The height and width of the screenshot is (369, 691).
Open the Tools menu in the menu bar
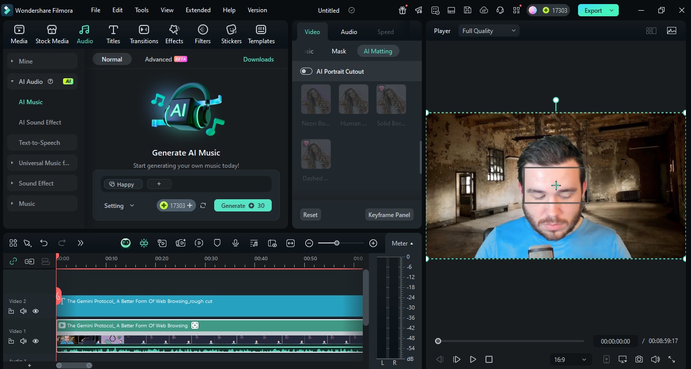141,10
